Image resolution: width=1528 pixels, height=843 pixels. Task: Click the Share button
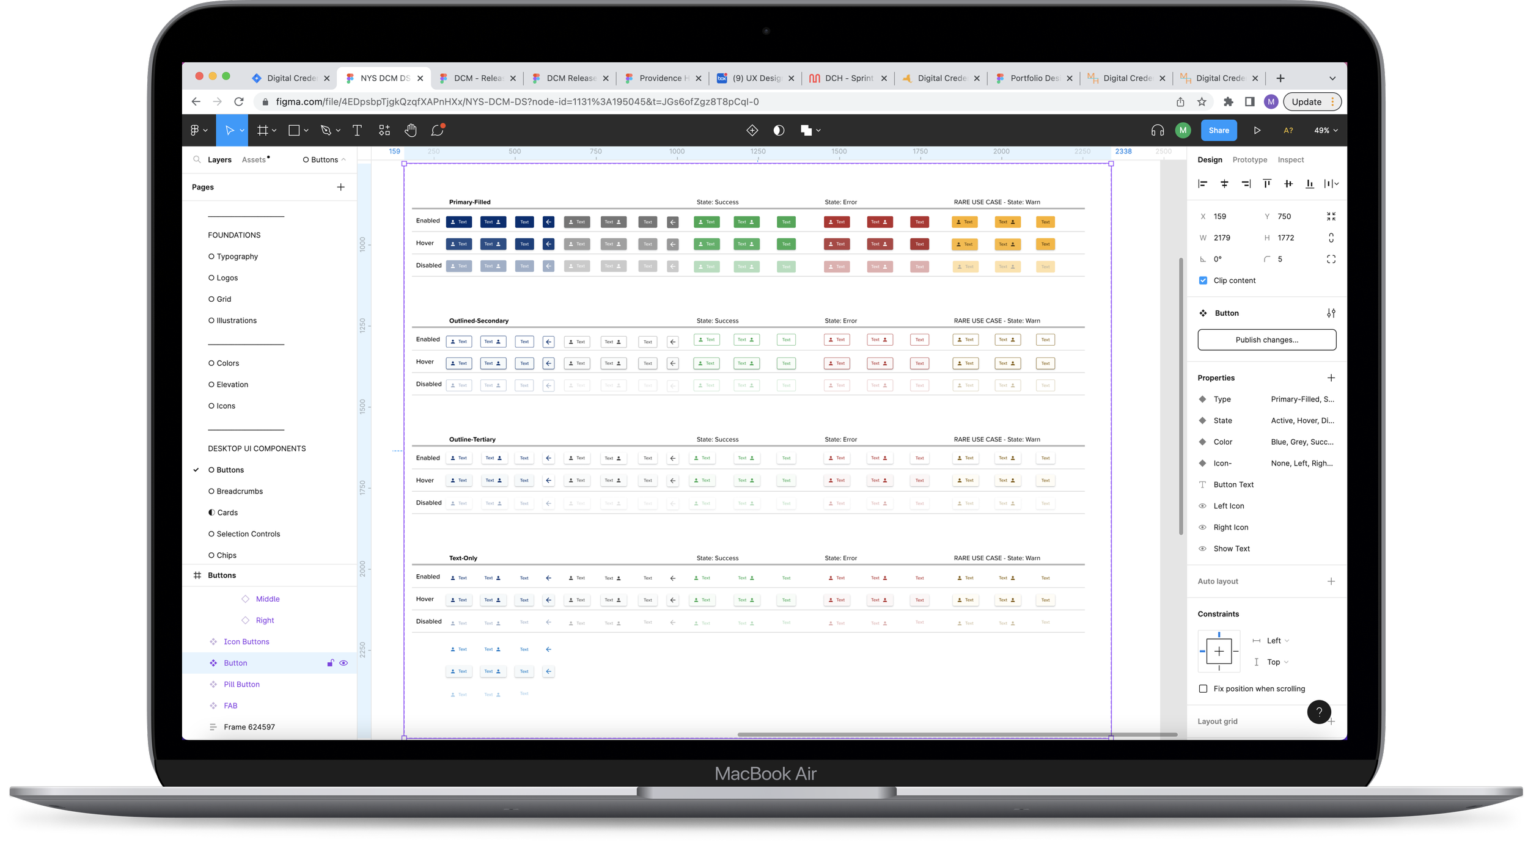point(1218,130)
